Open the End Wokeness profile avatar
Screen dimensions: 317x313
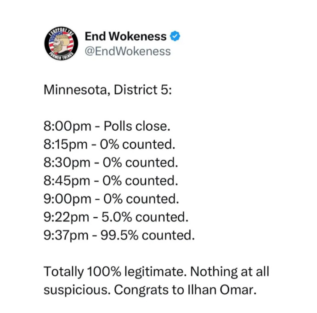61,44
